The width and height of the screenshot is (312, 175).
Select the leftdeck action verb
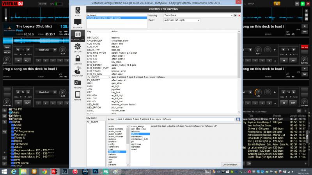(x=140, y=134)
